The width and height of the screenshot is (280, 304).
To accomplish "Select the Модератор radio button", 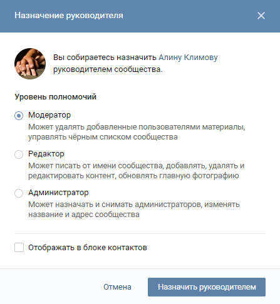I will pos(19,116).
